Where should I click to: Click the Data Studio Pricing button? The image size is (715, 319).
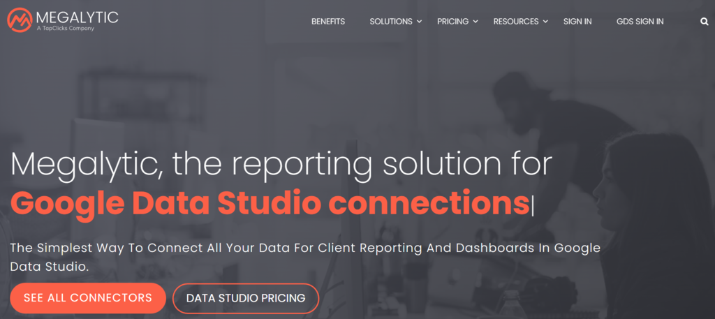246,299
